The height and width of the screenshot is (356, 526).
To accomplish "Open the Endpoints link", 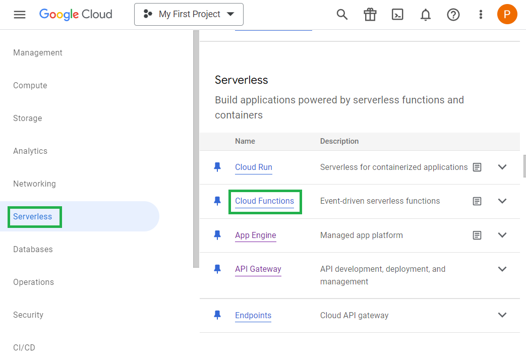I will [x=253, y=315].
